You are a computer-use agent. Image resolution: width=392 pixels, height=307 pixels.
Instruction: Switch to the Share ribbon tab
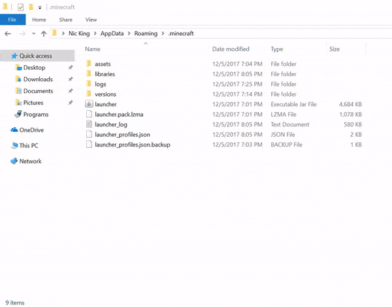tap(66, 20)
